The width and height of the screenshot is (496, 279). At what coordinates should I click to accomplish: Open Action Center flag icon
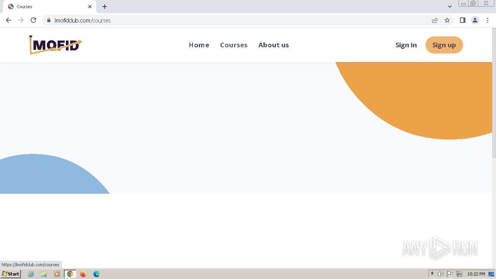click(450, 274)
